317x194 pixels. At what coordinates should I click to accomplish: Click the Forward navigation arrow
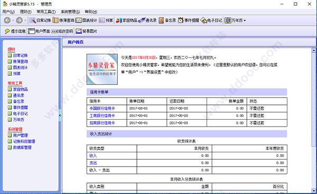coord(19,20)
